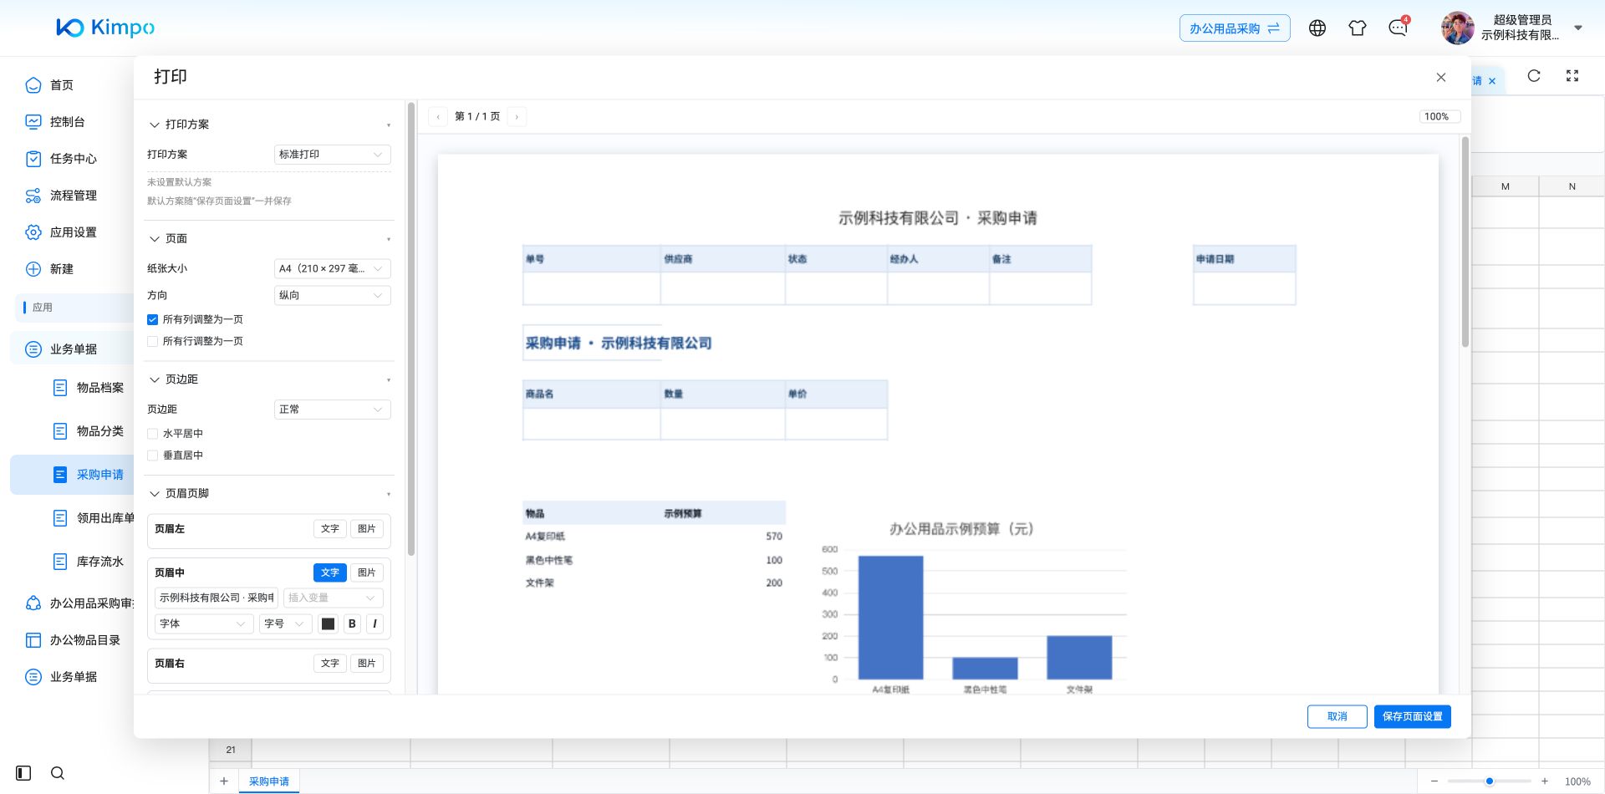Uncheck 所有列调整为一页 checkbox
The height and width of the screenshot is (794, 1605).
152,319
